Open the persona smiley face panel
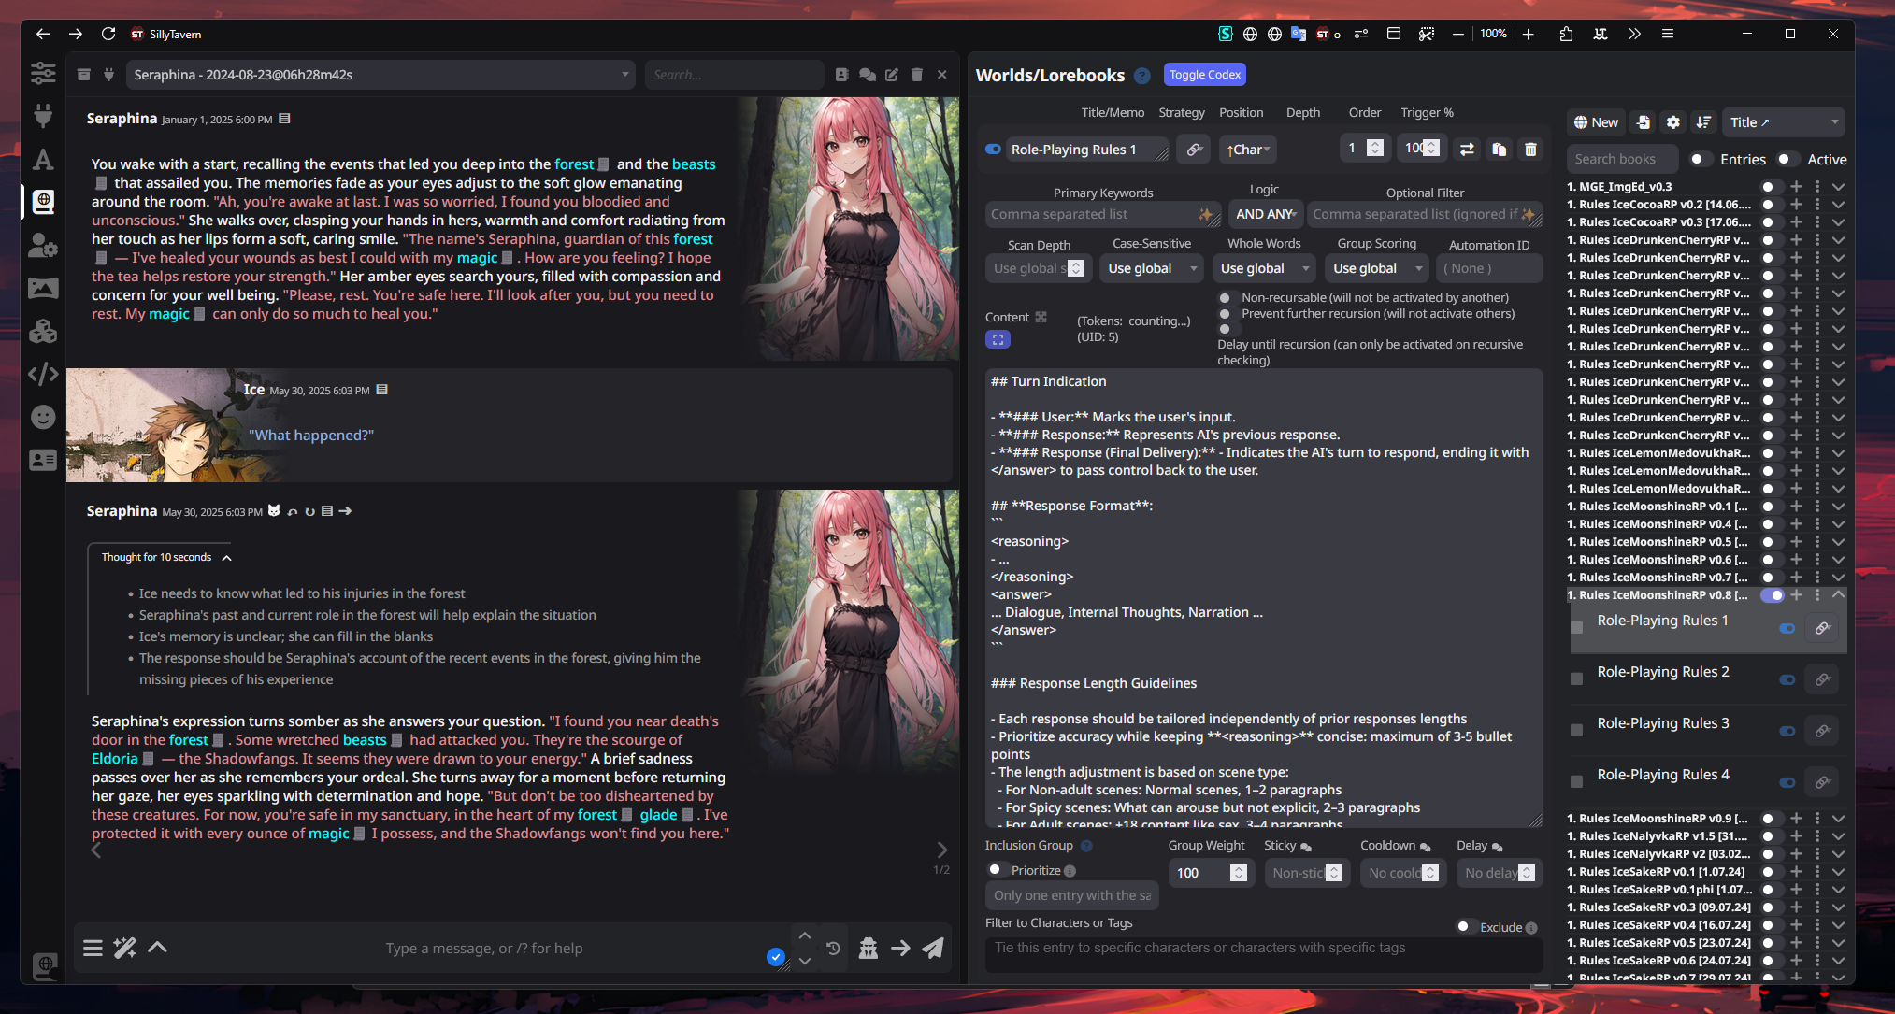The width and height of the screenshot is (1895, 1014). 43,417
